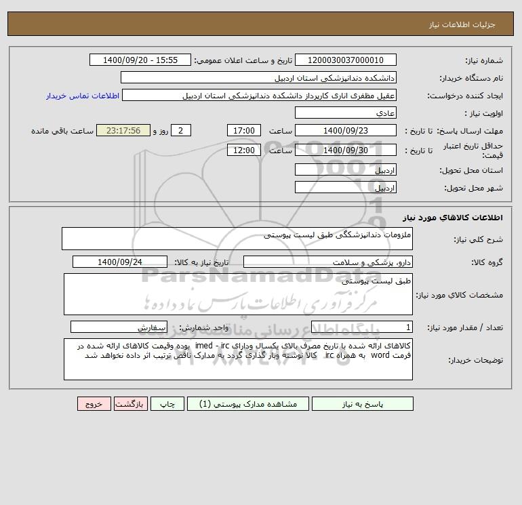
Task: Click the استان محل تحویل field
Action: pyautogui.click(x=346, y=169)
